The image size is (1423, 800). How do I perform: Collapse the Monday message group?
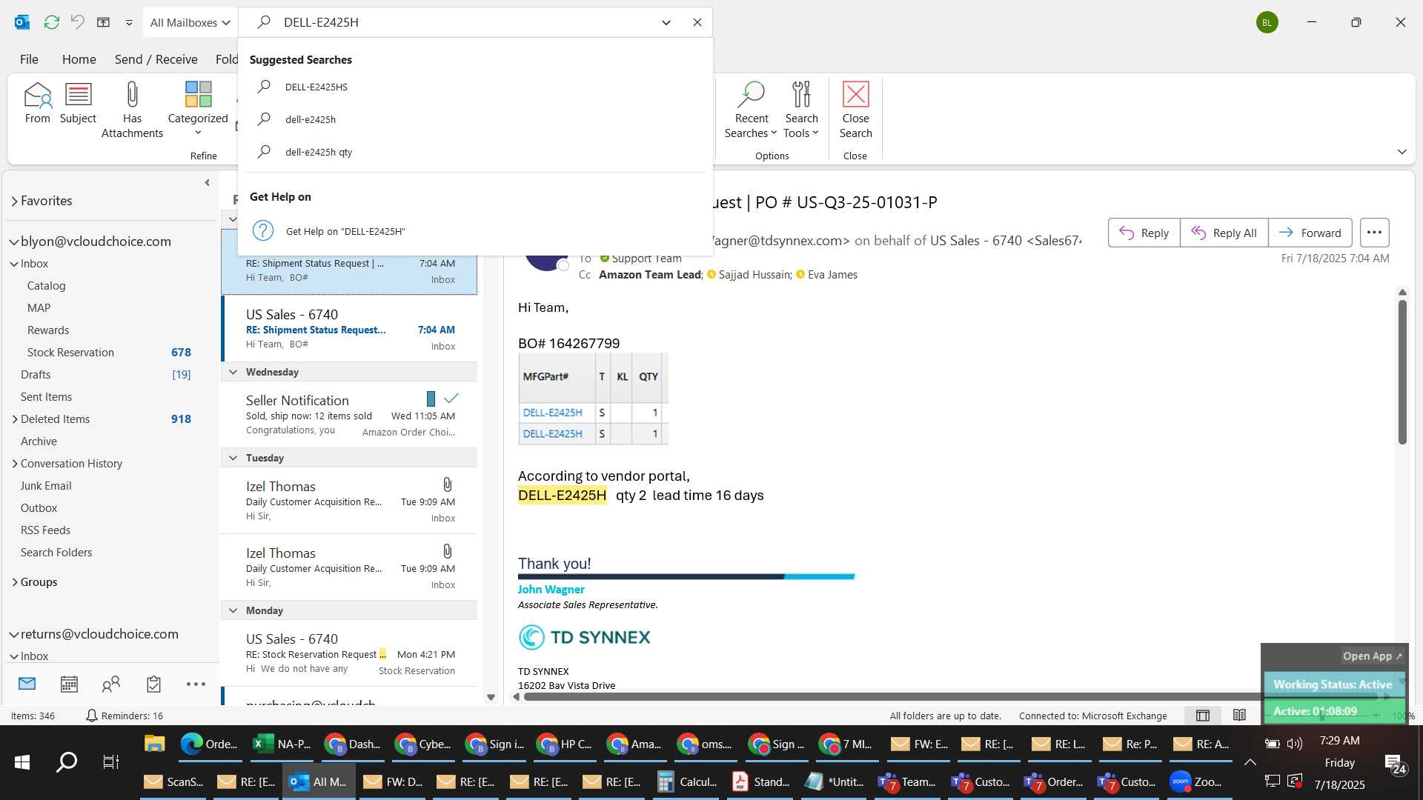233,610
